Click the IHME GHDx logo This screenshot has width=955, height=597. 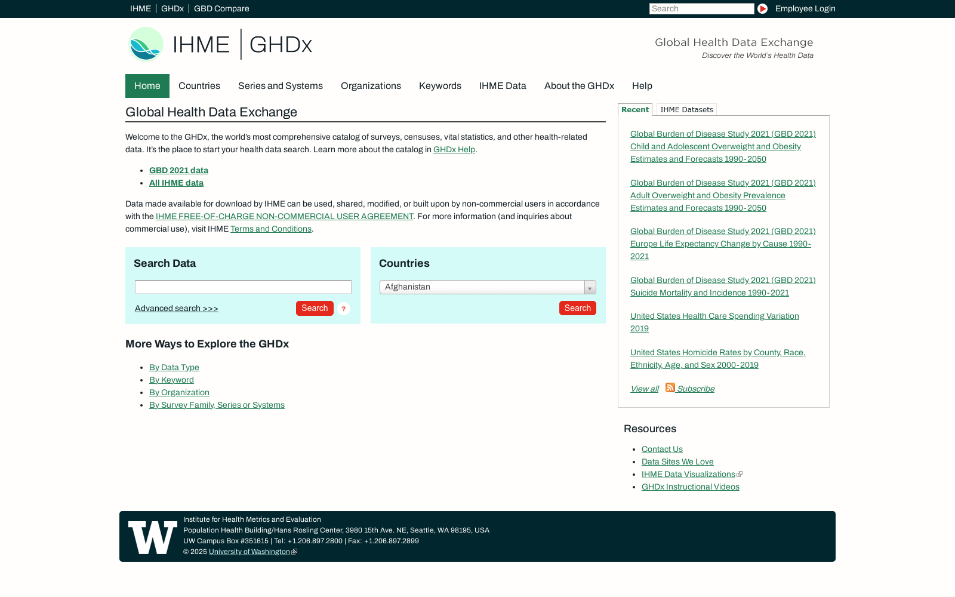(220, 45)
